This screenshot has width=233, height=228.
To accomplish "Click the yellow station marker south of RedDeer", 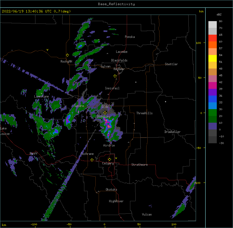I will click(115, 76).
